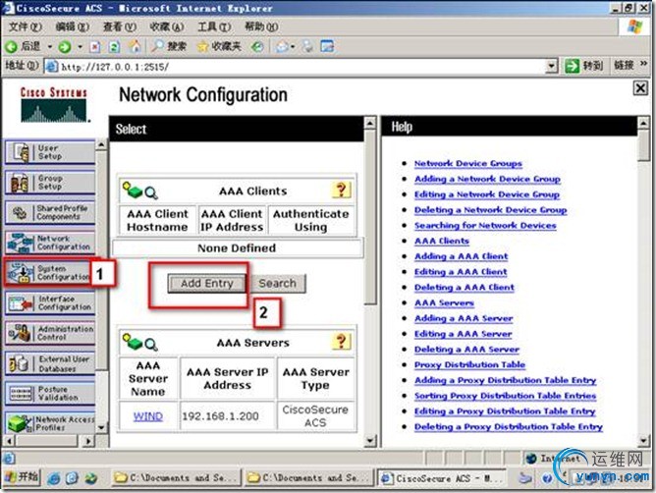The height and width of the screenshot is (493, 656).
Task: Click the Search button under AAA Clients
Action: (277, 284)
